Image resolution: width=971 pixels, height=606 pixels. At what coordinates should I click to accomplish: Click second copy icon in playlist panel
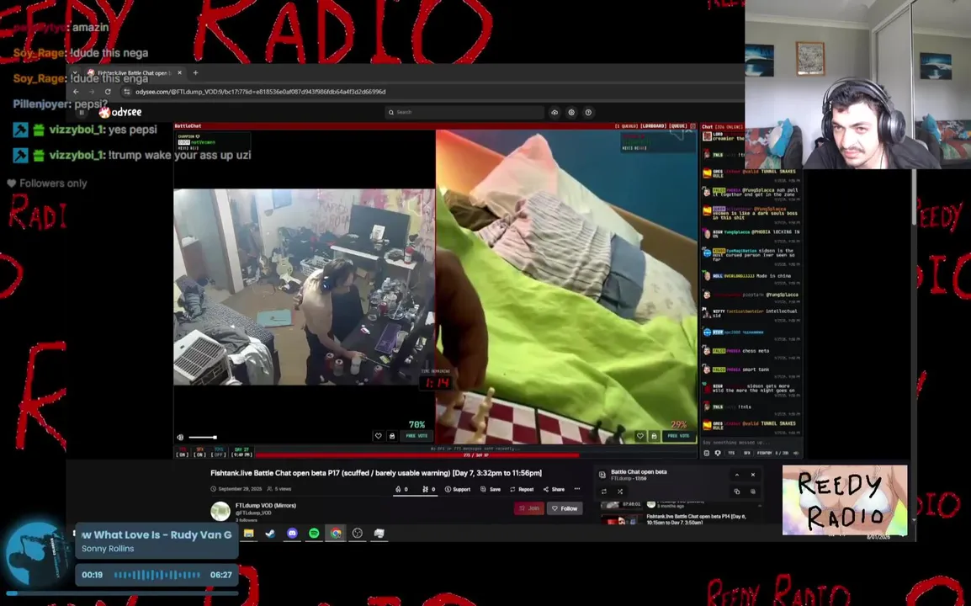point(753,492)
